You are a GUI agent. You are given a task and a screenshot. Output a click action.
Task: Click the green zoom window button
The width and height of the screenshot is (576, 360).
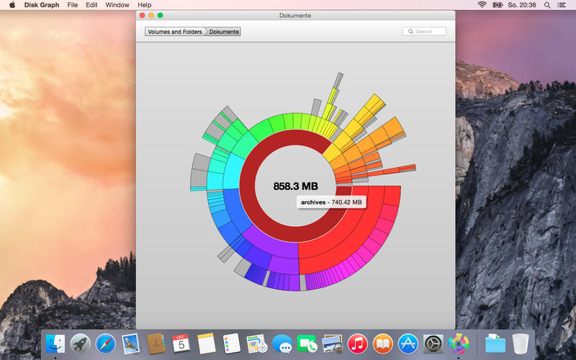(160, 15)
